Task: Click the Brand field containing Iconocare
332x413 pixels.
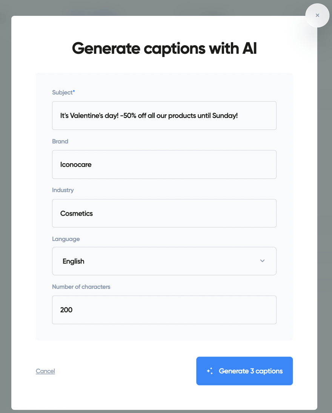Action: (x=164, y=164)
